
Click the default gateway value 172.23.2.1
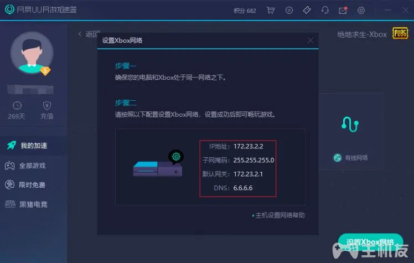tap(248, 174)
